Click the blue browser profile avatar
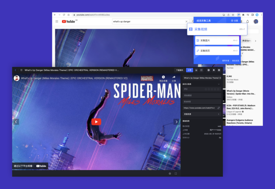Screen dimensions: 275x189 click(257, 15)
